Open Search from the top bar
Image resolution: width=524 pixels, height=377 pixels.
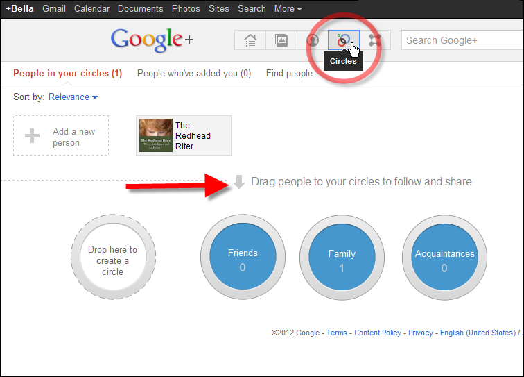pyautogui.click(x=252, y=9)
